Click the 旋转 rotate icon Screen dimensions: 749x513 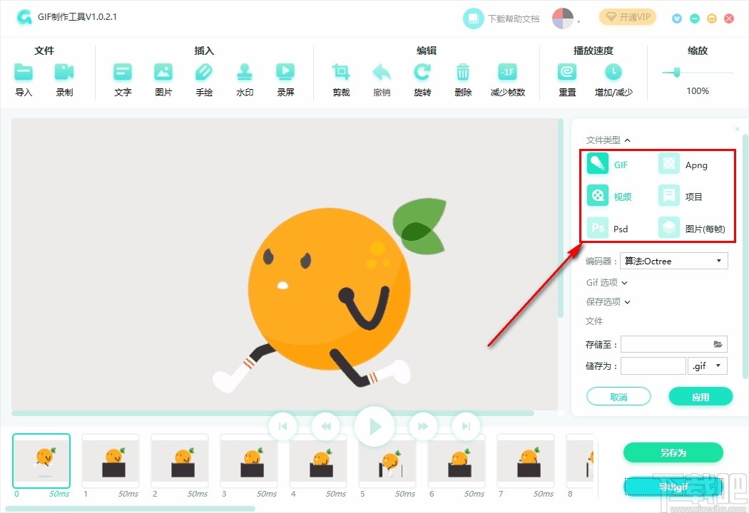[x=422, y=71]
